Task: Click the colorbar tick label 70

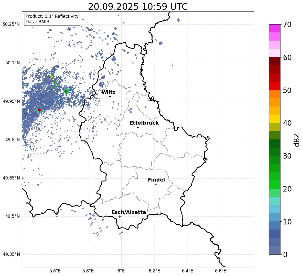Action: click(287, 25)
